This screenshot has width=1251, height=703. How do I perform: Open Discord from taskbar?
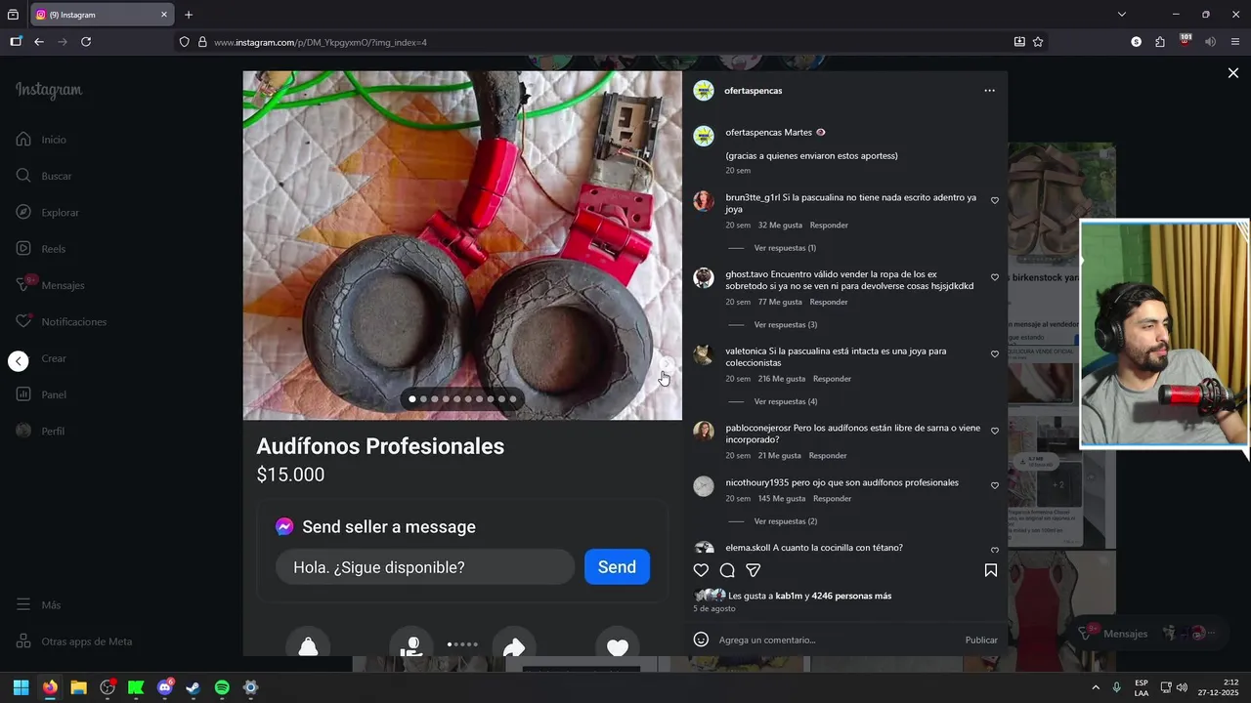coord(165,687)
